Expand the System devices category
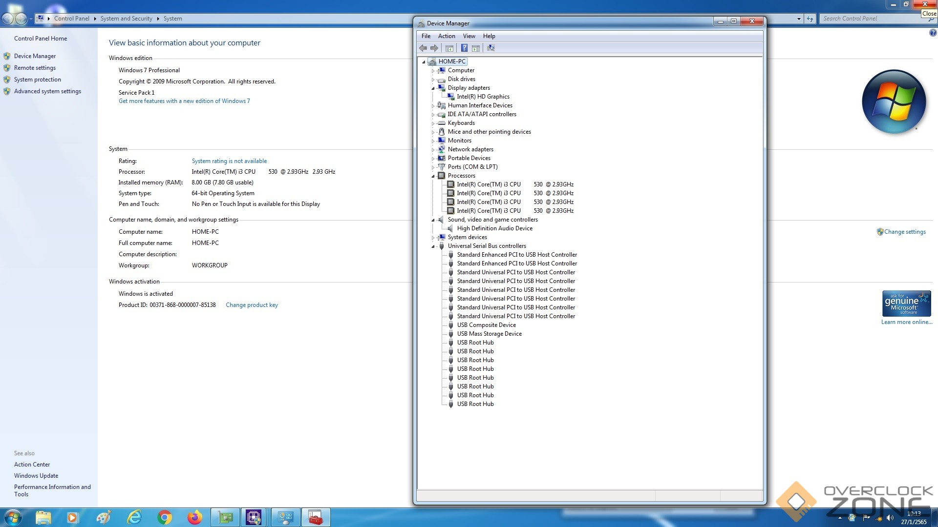 pos(433,238)
